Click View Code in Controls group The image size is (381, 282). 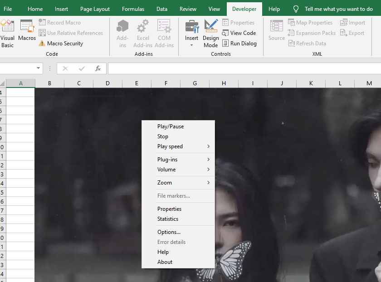point(239,33)
